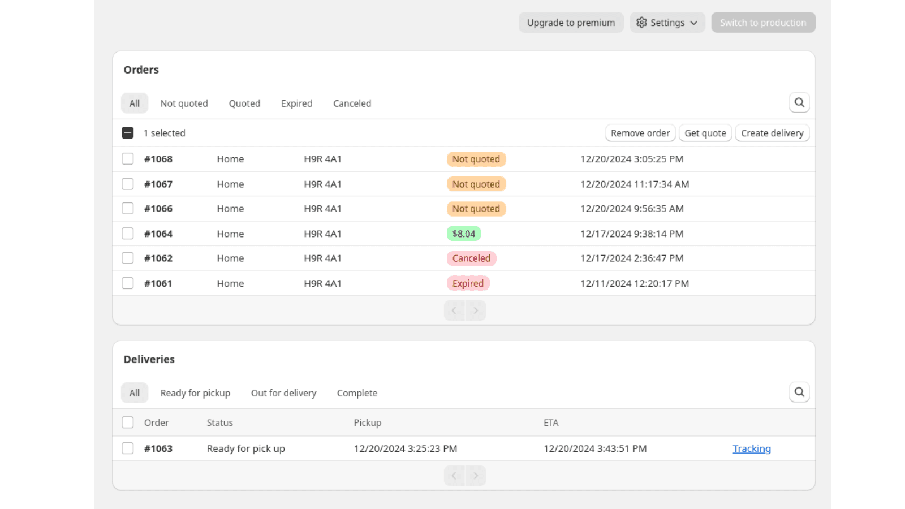Show the Expired orders tab
Image resolution: width=905 pixels, height=509 pixels.
pyautogui.click(x=296, y=103)
